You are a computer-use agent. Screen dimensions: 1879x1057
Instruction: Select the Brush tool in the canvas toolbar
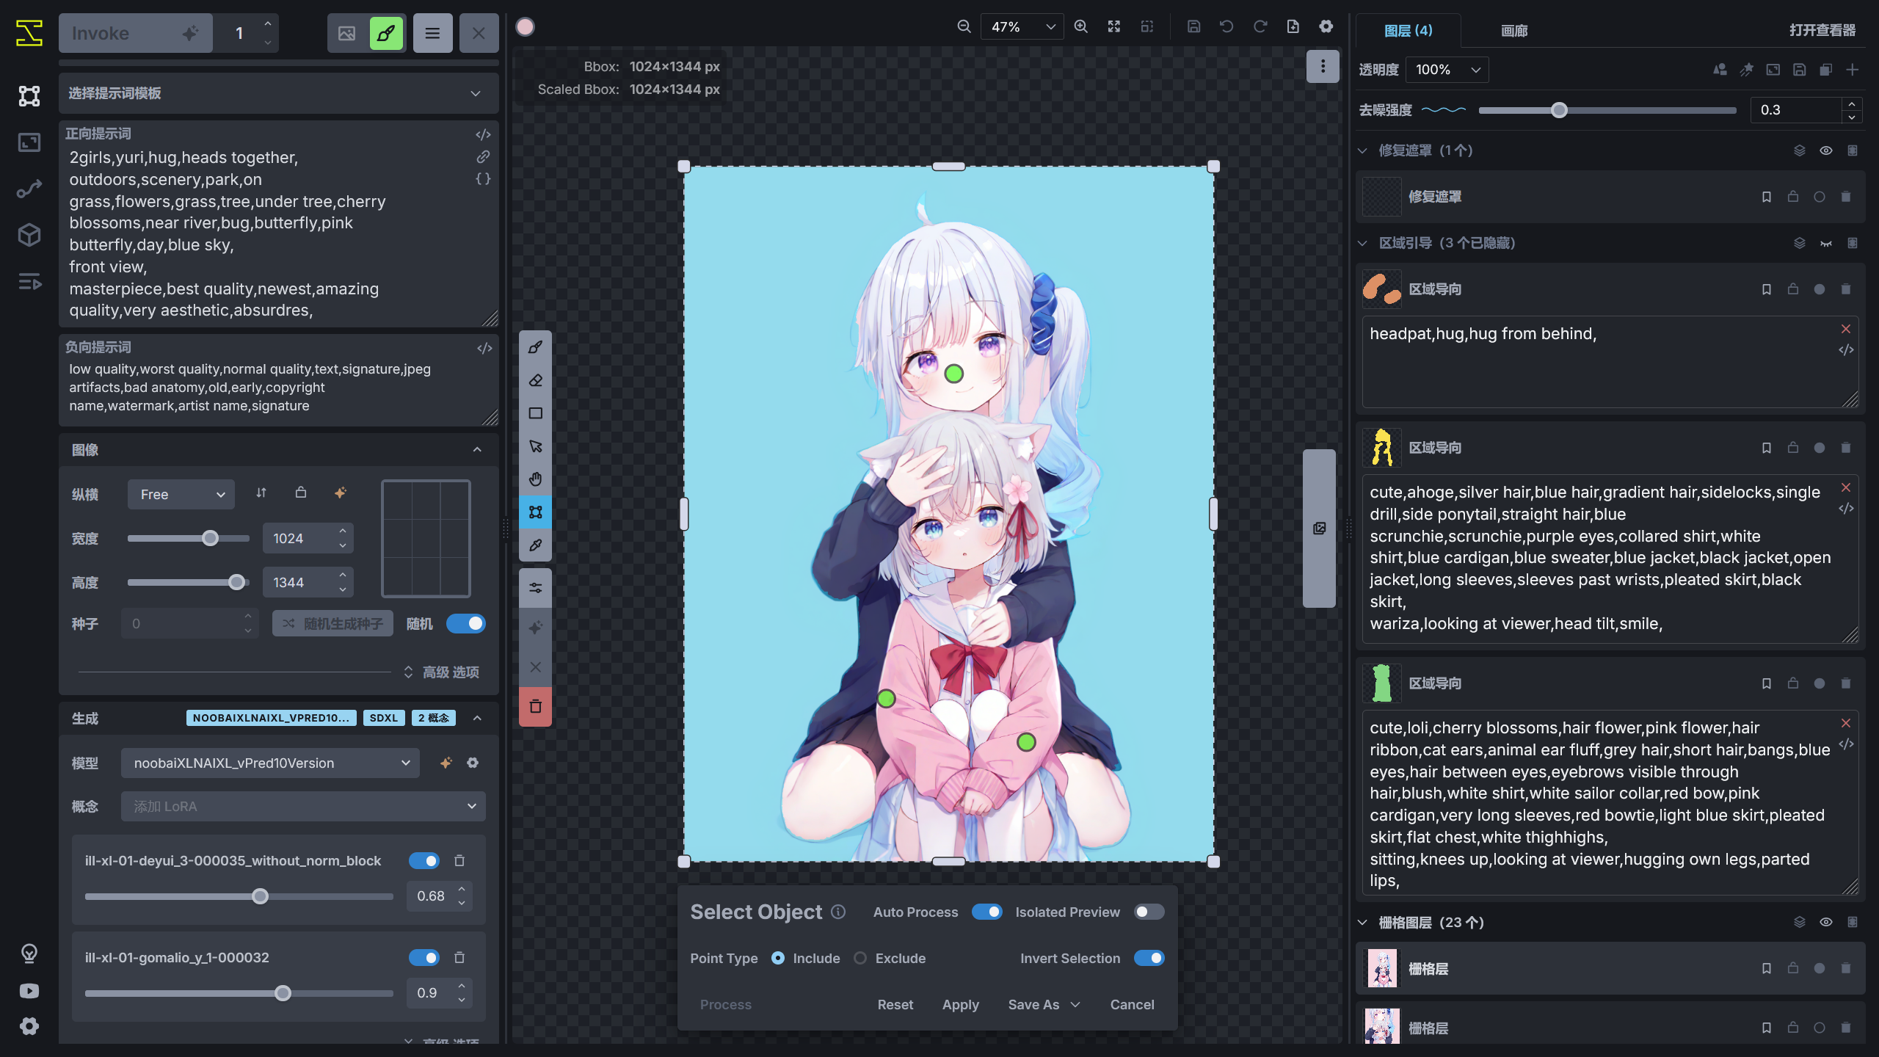click(x=535, y=347)
